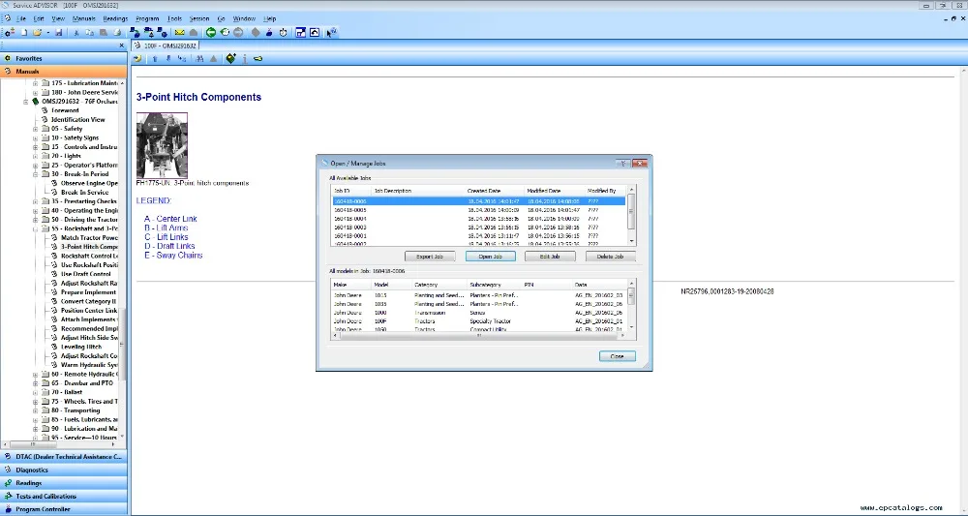Click the blue up arrow in document toolbar
This screenshot has height=516, width=968.
(x=155, y=59)
